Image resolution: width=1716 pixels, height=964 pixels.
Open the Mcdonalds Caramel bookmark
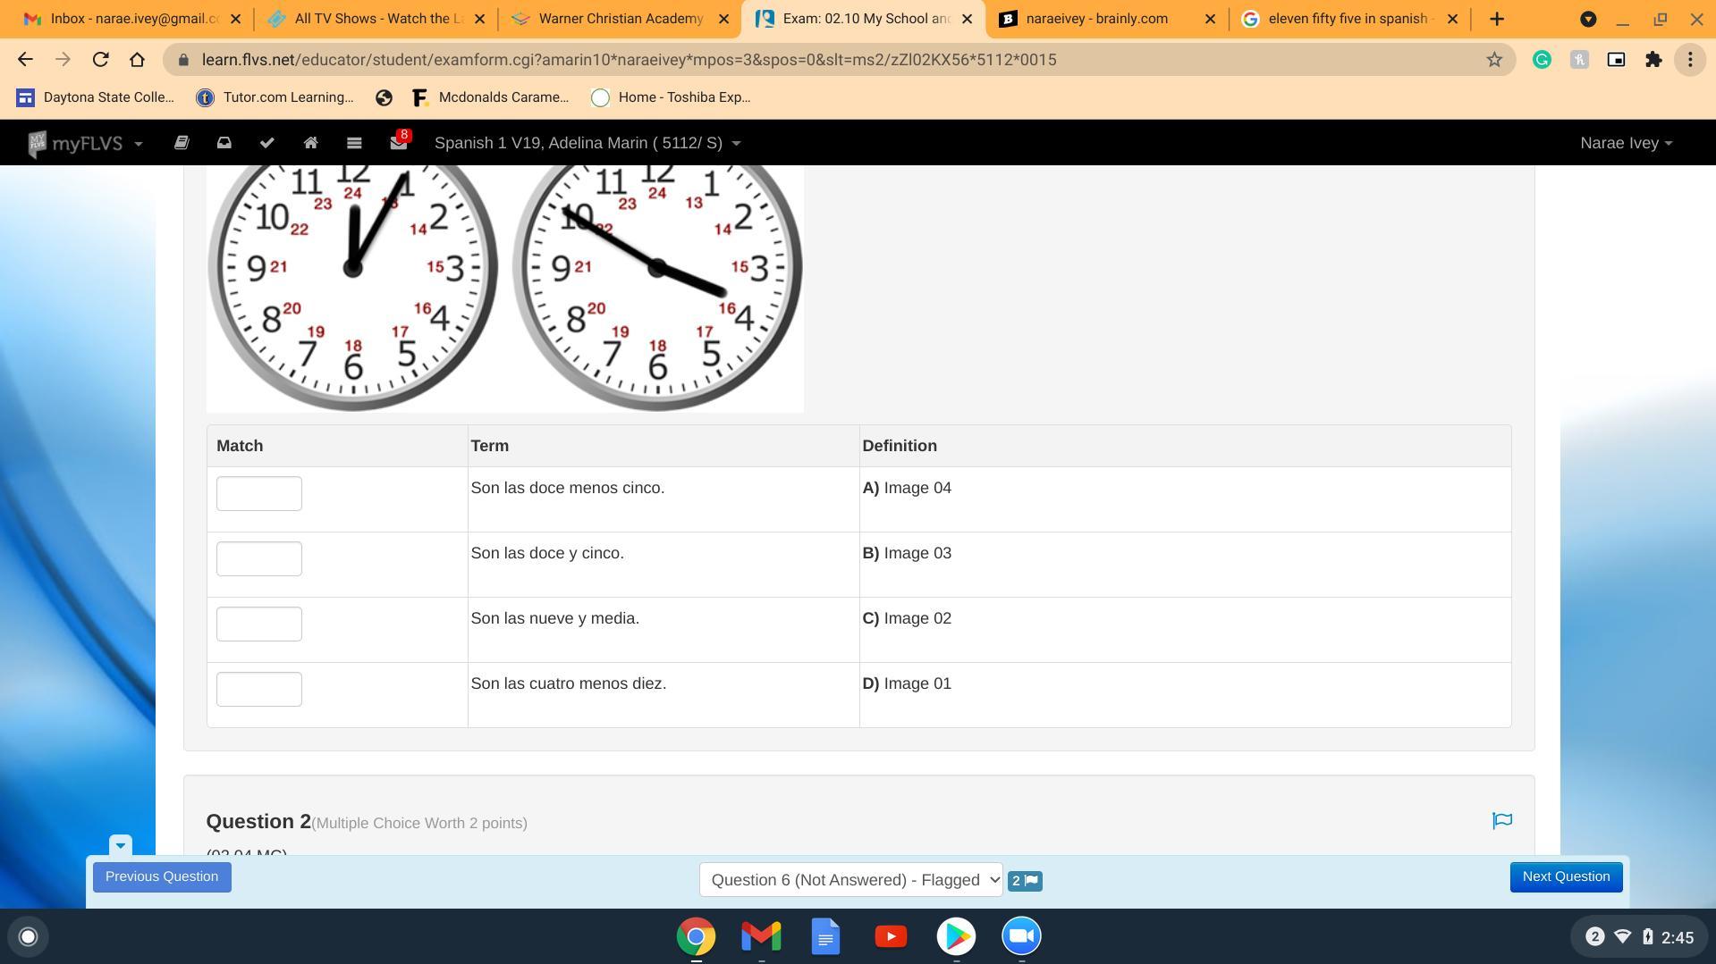pos(490,97)
